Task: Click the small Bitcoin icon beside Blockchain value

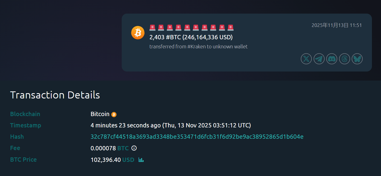Action: 114,115
